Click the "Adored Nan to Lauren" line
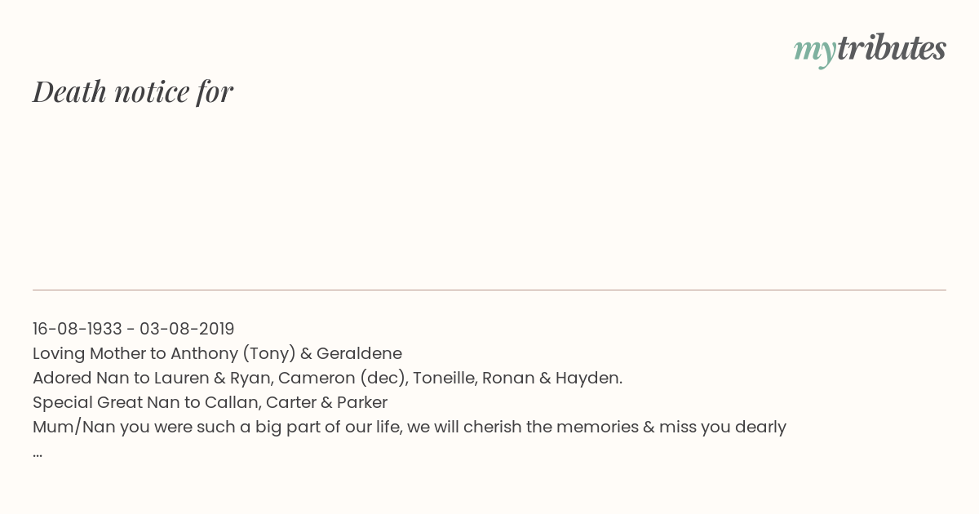The height and width of the screenshot is (514, 979). point(327,378)
